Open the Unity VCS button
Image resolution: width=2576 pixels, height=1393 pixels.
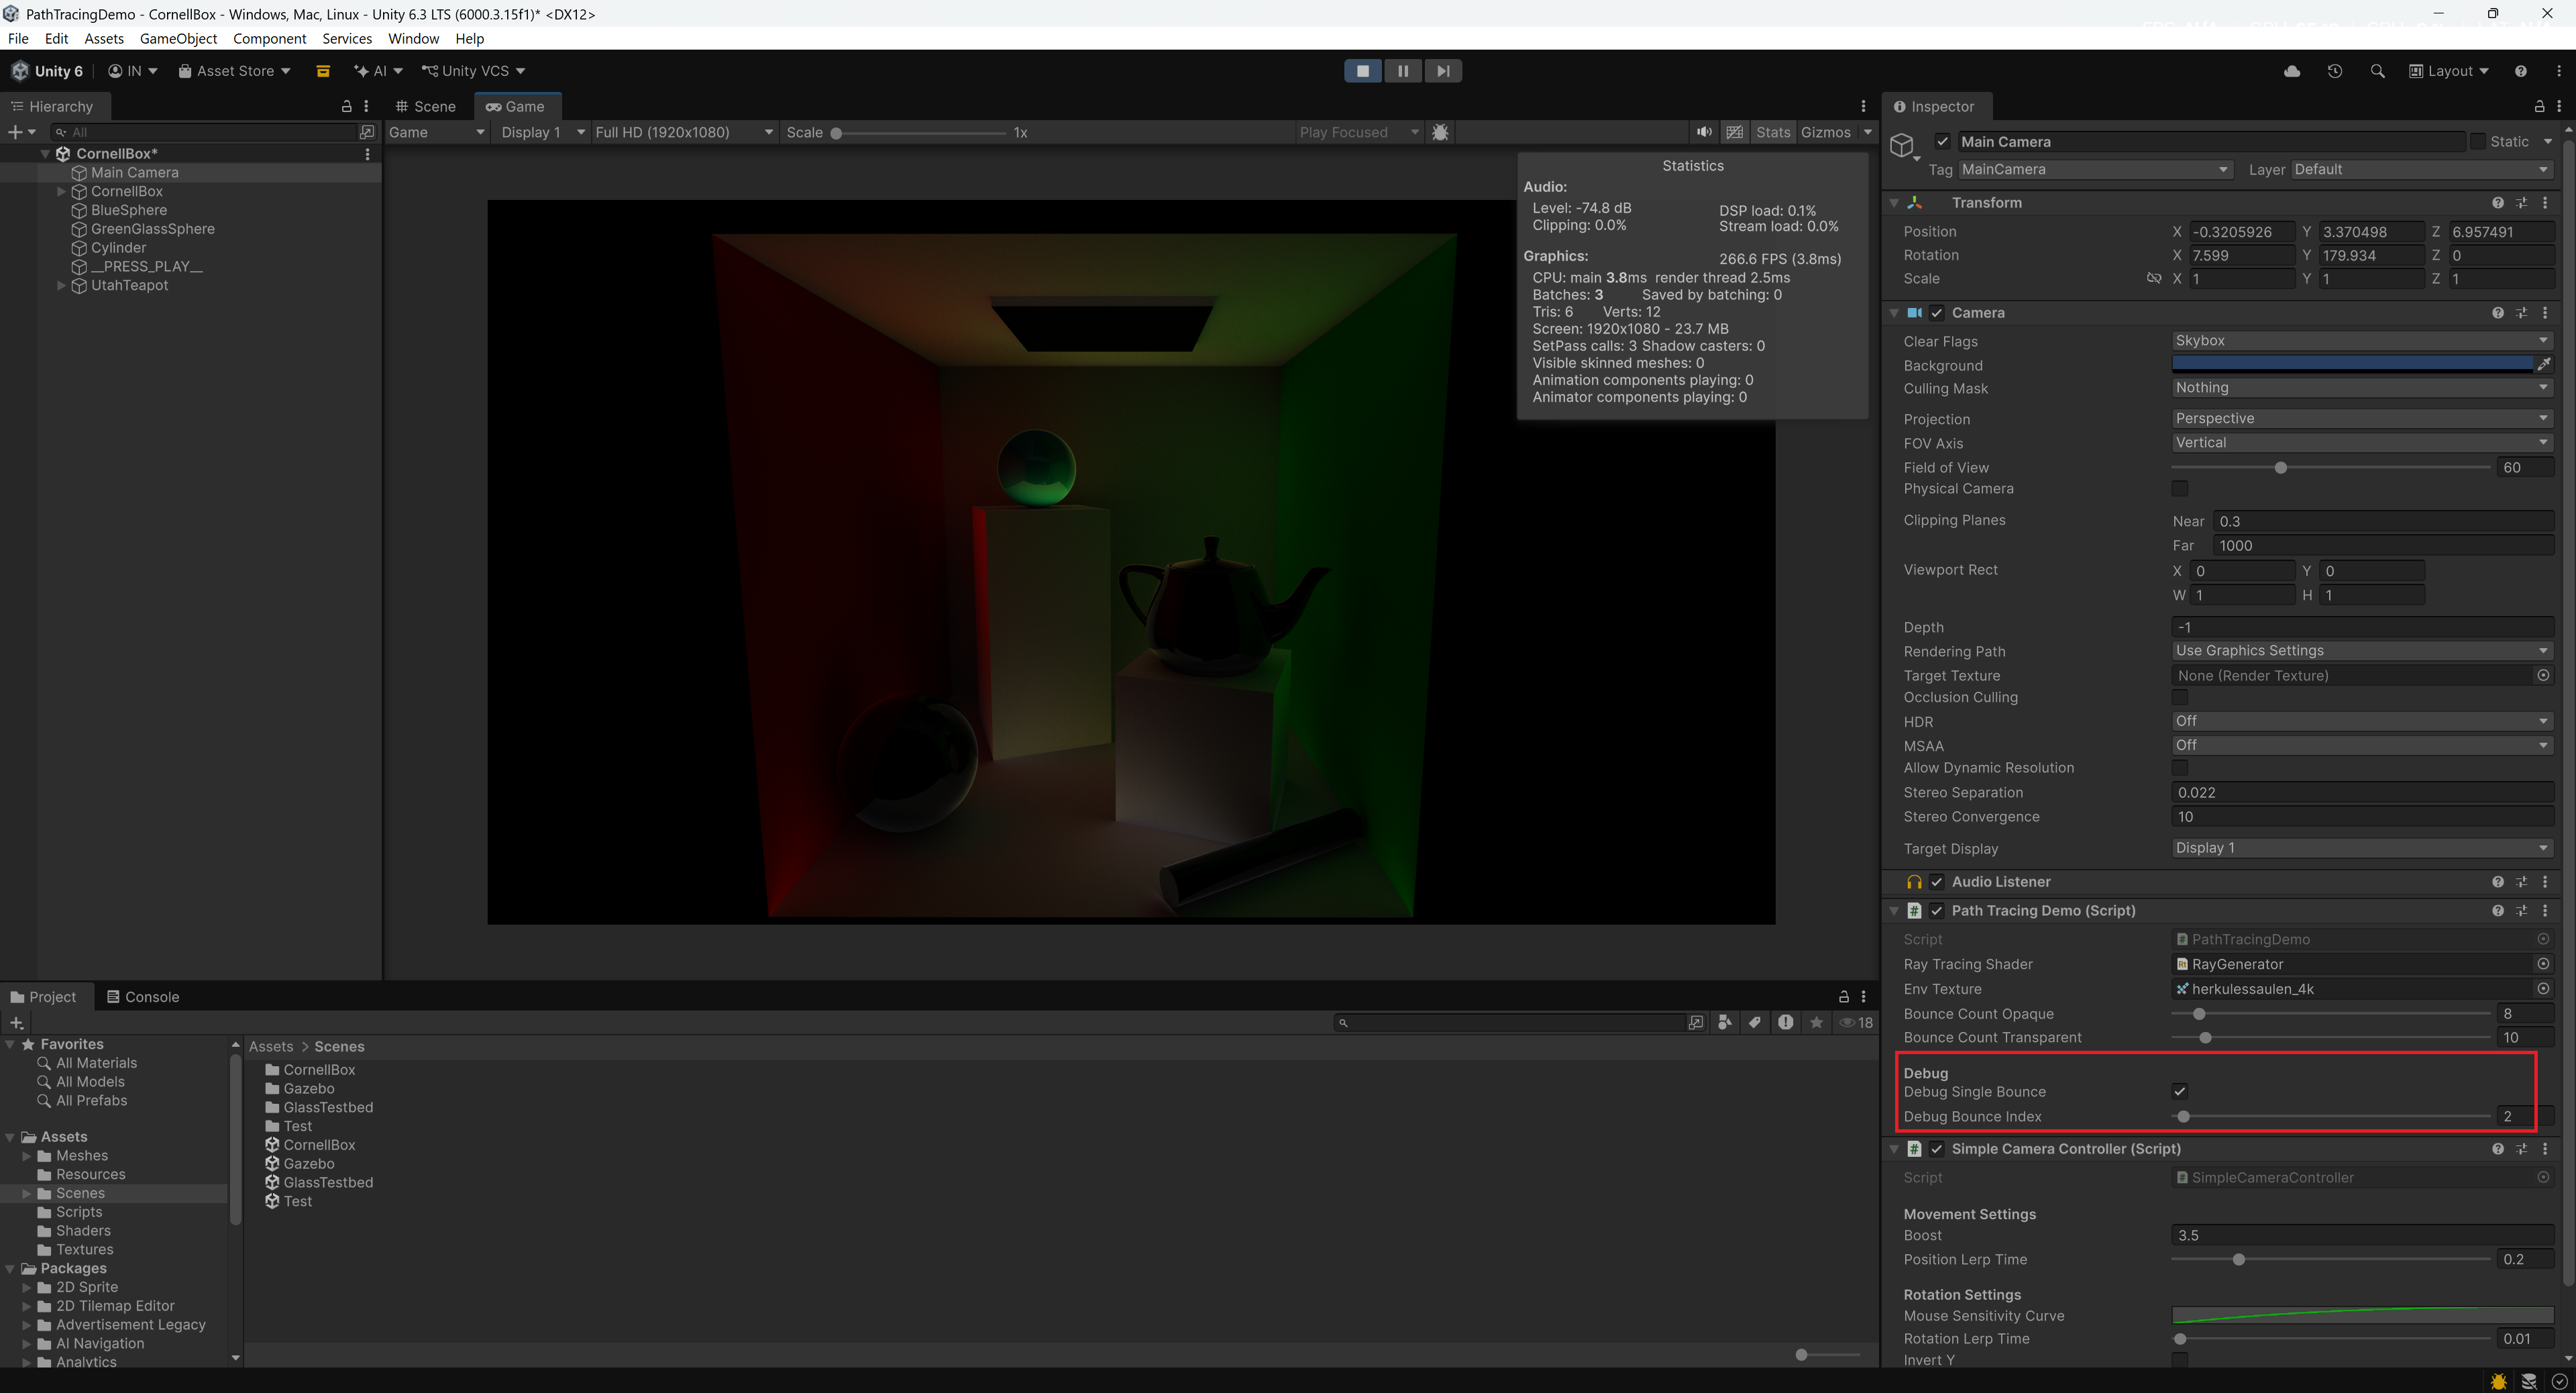coord(474,71)
